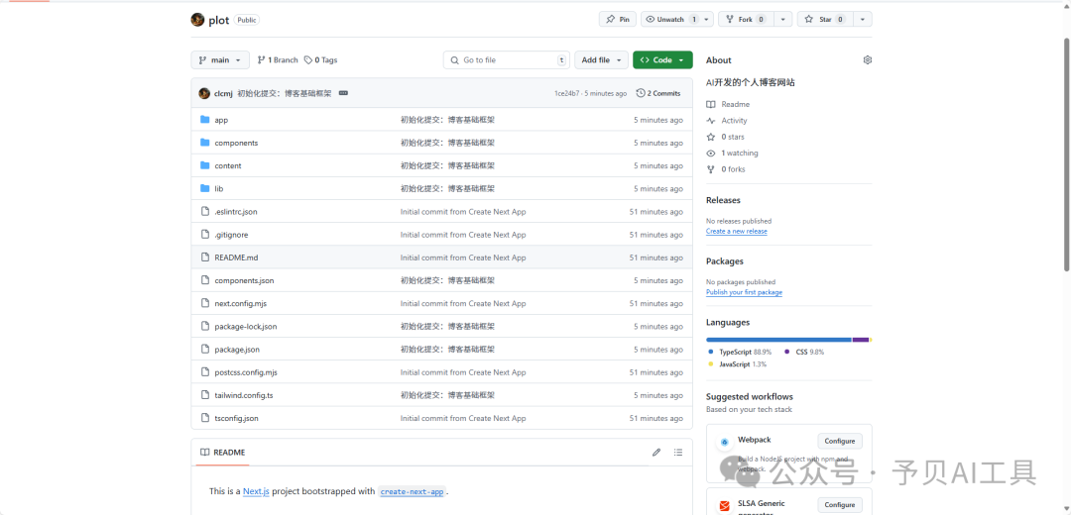Viewport: 1071px width, 515px height.
Task: Open the Activity link in About
Action: 728,121
